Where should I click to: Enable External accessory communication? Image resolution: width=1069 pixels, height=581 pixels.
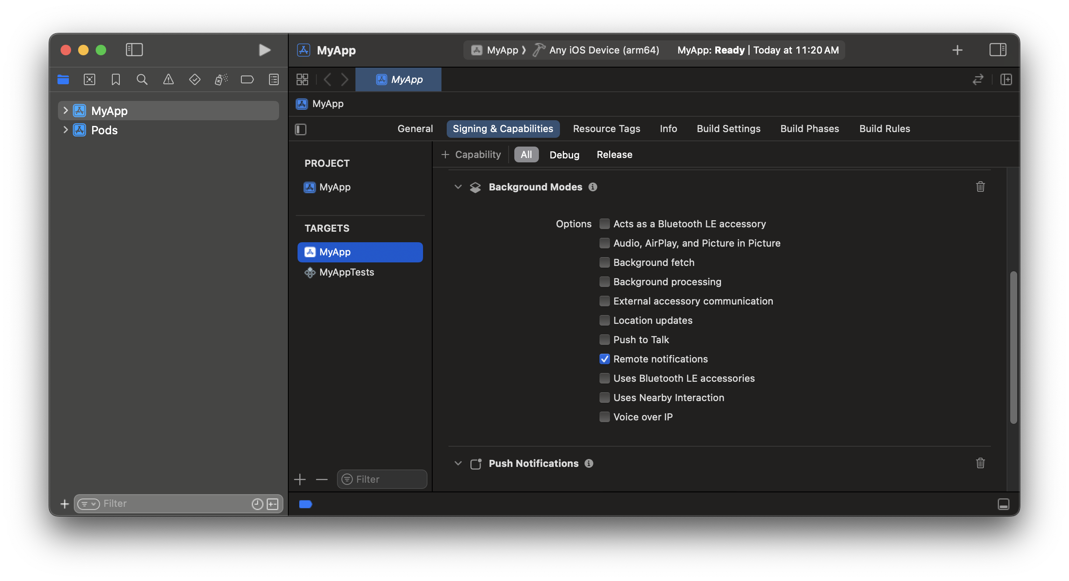605,301
